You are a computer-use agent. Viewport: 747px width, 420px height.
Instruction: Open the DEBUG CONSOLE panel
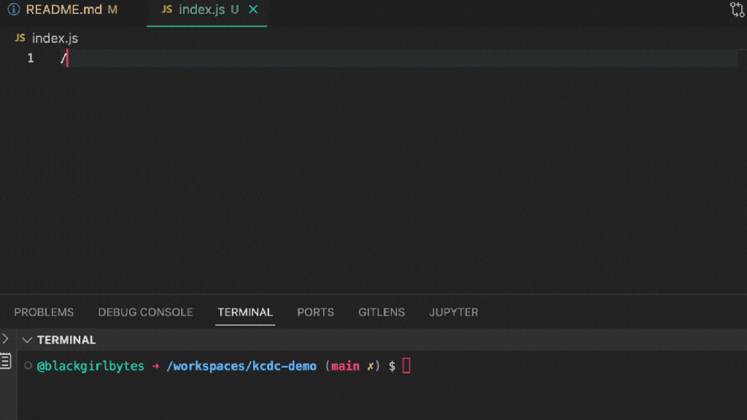(x=145, y=312)
